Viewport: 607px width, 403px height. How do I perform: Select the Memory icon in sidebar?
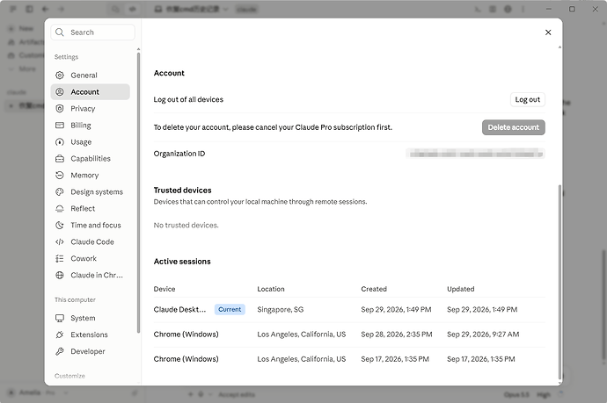pos(60,176)
